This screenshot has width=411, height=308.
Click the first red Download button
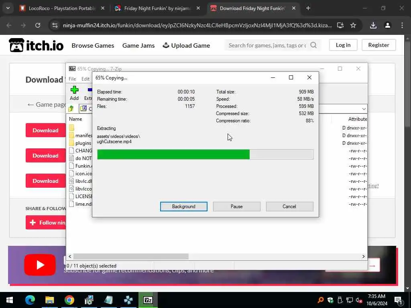(46, 130)
